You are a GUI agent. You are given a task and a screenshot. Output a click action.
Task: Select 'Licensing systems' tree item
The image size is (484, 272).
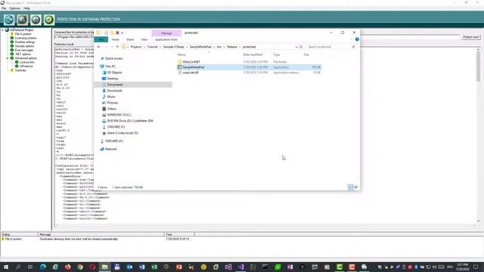(25, 38)
